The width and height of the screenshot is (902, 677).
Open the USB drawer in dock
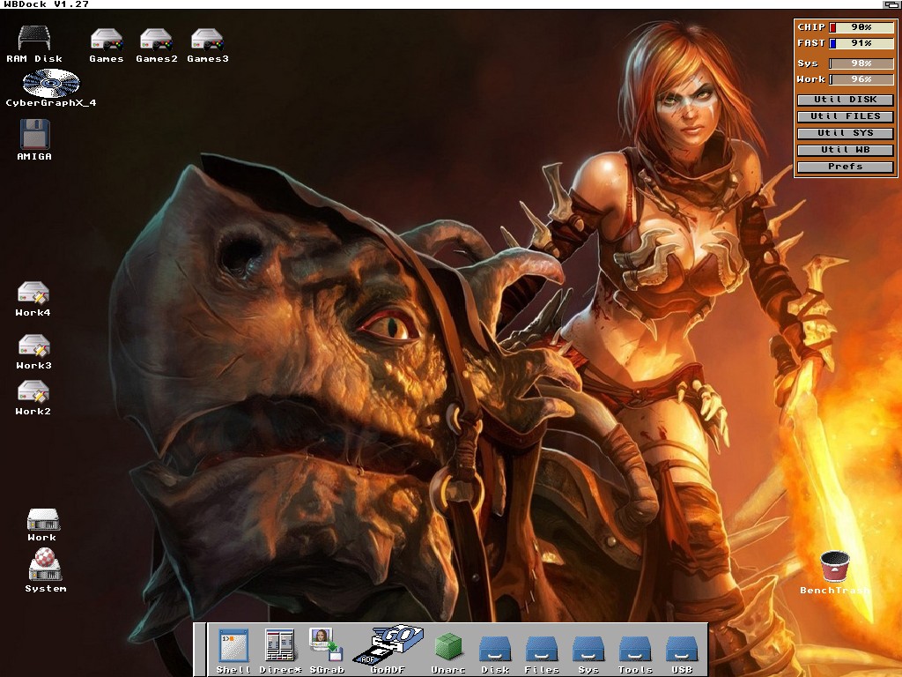pyautogui.click(x=682, y=649)
